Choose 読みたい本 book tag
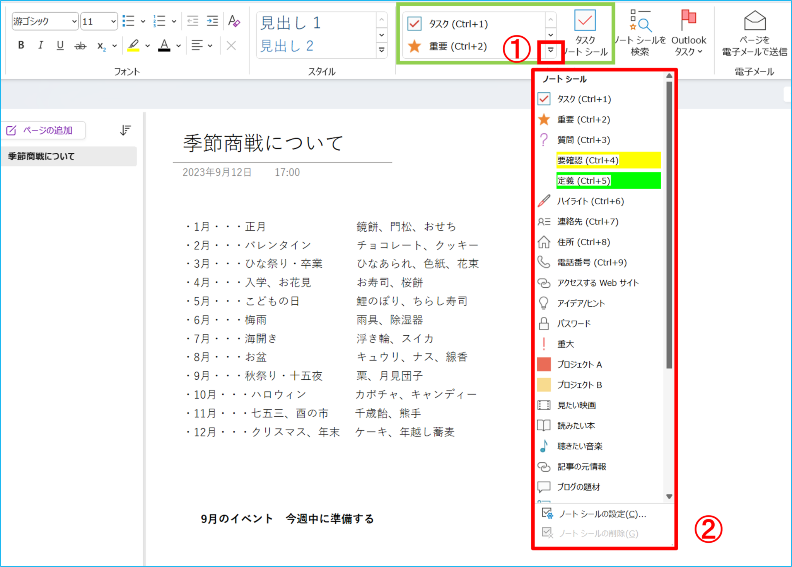Viewport: 792px width, 567px height. coord(599,426)
